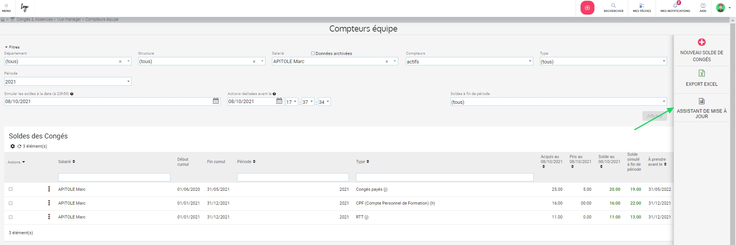
Task: Click Export Excel icon
Action: coord(701,73)
